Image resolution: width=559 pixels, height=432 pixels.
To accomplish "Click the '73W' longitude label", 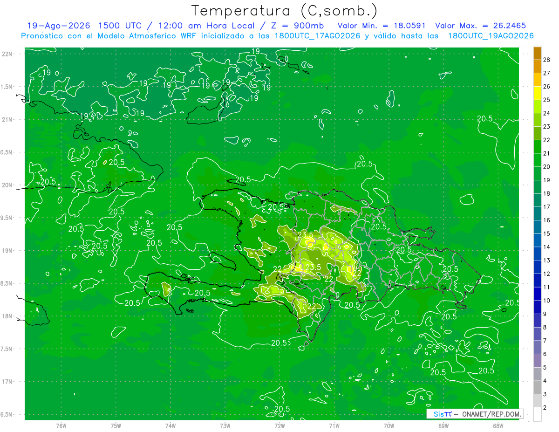I will (x=225, y=426).
